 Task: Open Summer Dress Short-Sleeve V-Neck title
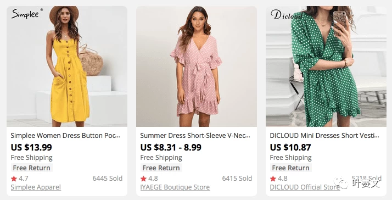tap(195, 136)
